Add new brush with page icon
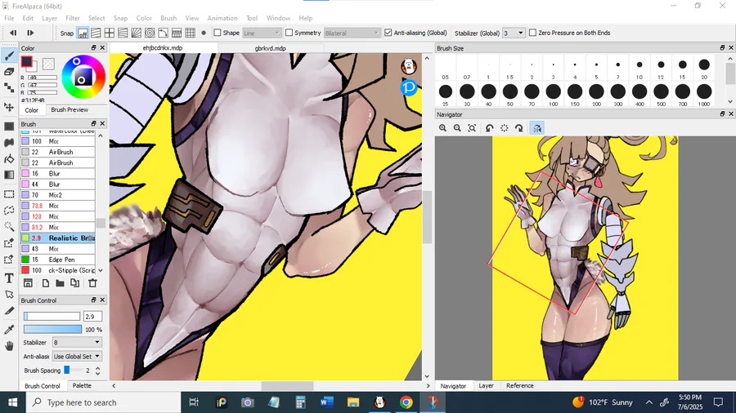Screen dimensions: 736x413 click(x=46, y=283)
